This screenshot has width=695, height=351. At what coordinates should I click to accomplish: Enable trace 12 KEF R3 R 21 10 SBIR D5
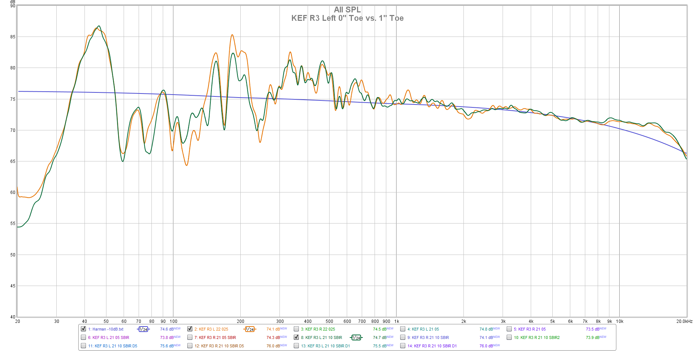tap(190, 346)
